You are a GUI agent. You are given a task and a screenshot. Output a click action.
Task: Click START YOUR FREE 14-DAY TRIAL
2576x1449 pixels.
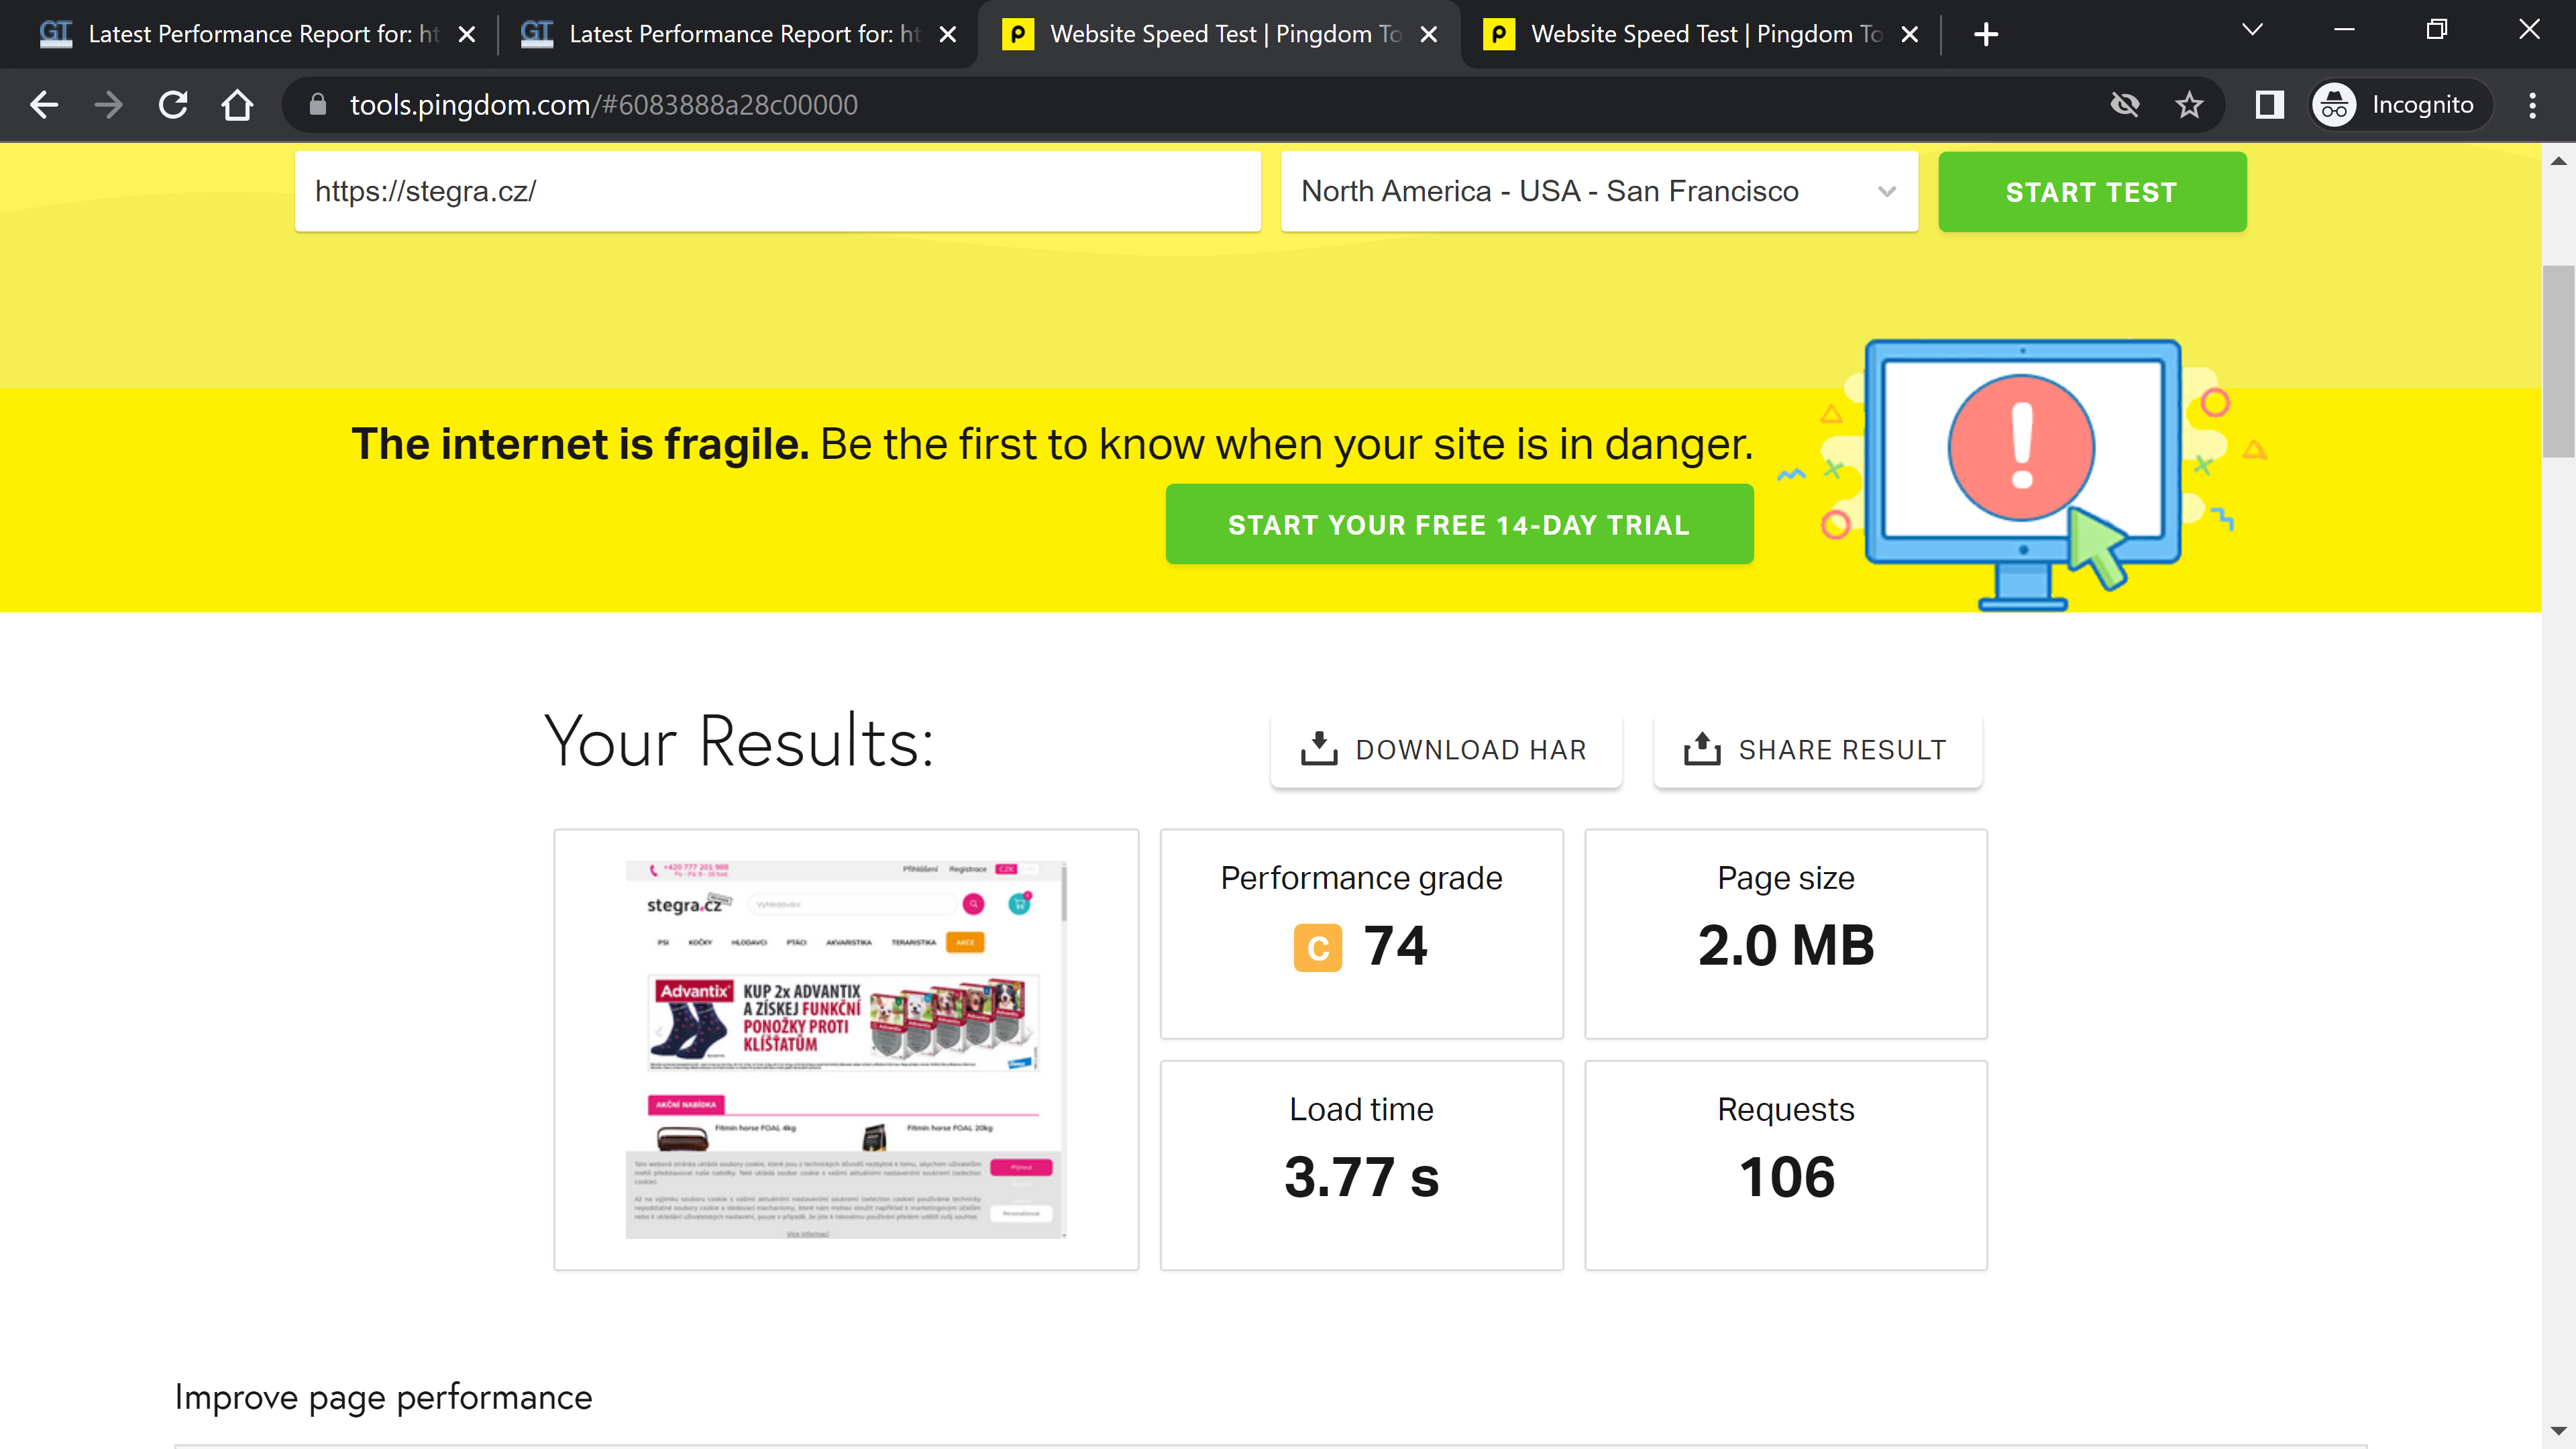tap(1459, 525)
